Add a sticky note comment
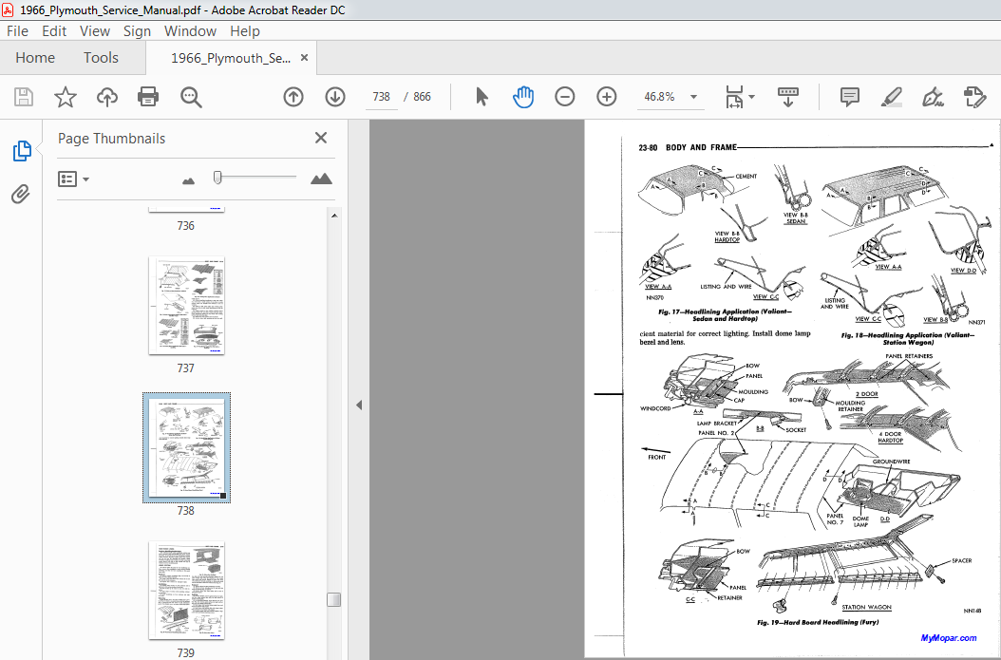 point(849,97)
